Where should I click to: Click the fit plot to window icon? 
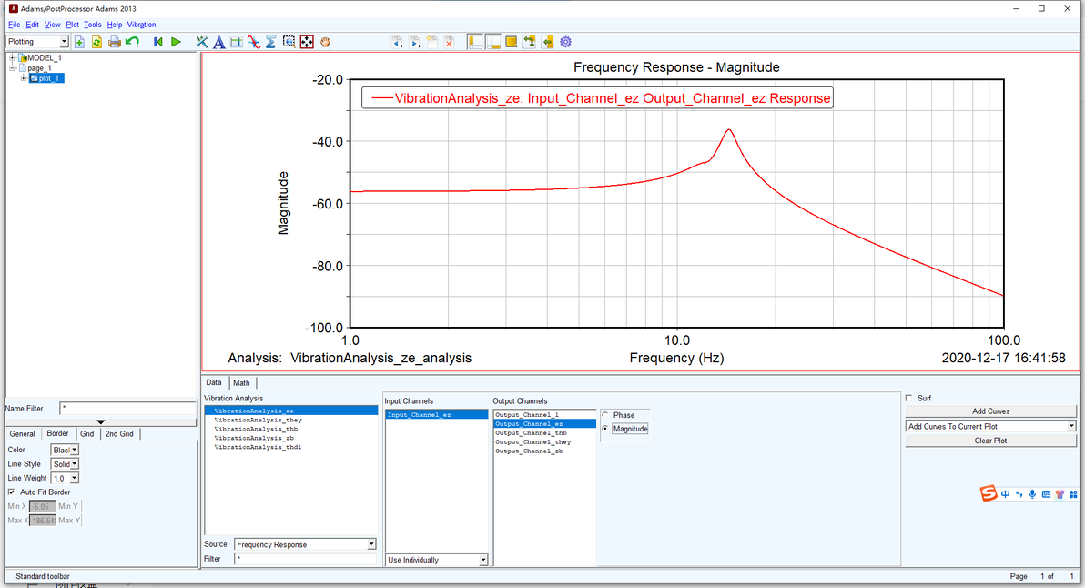pyautogui.click(x=307, y=42)
